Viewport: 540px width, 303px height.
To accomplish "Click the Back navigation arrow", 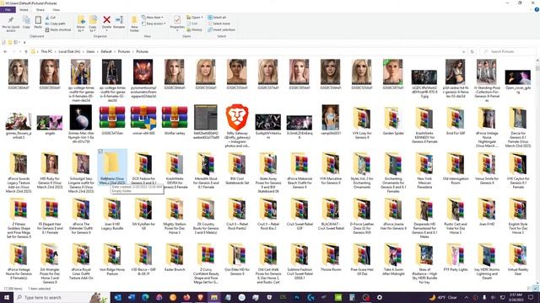I will click(5, 51).
